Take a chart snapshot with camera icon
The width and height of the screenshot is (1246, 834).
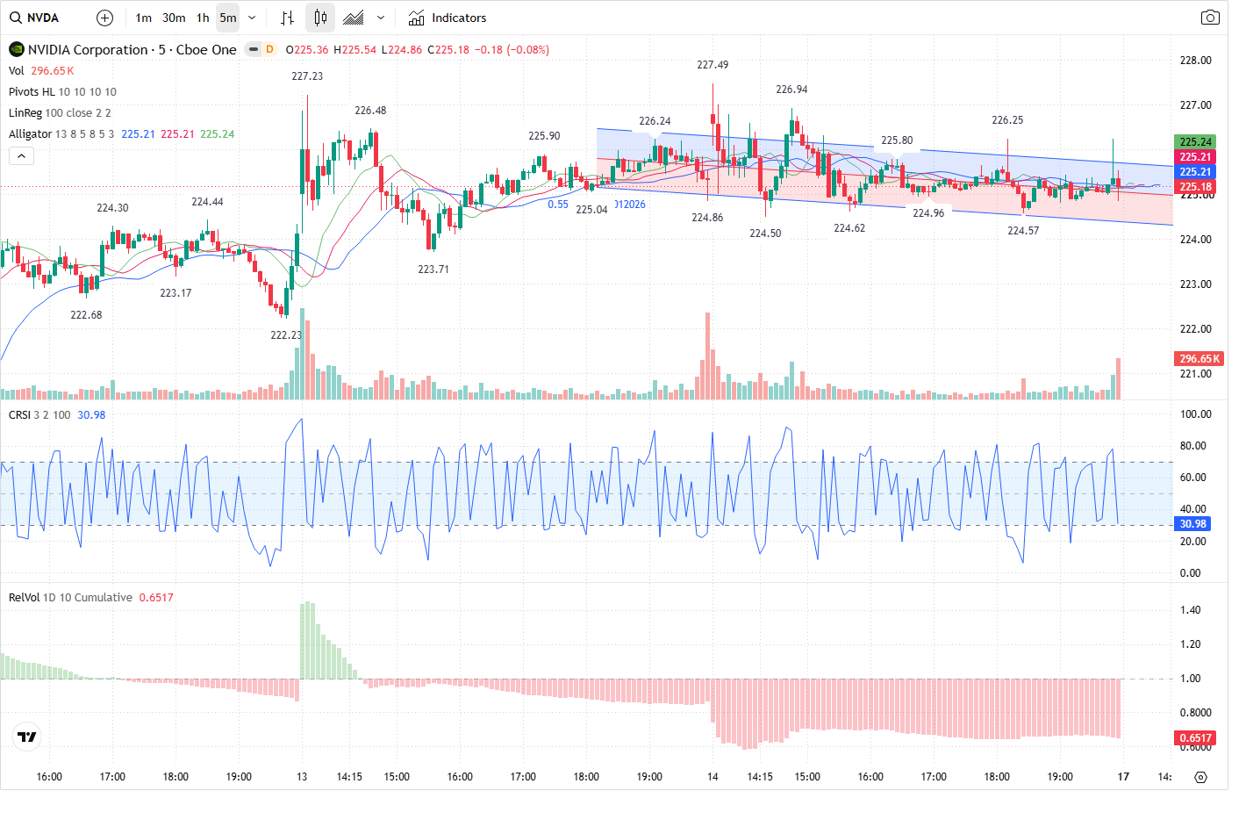1210,18
